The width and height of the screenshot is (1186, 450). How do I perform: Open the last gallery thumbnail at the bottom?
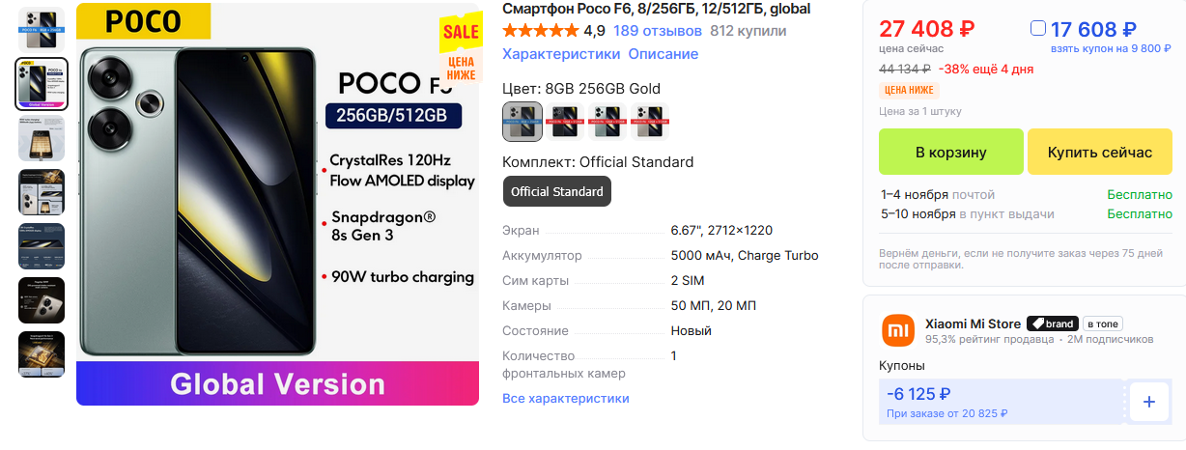[42, 354]
